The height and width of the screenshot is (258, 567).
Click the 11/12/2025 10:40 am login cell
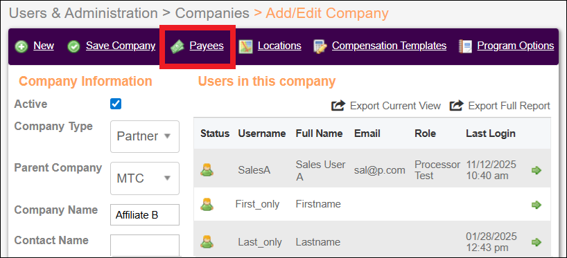(x=491, y=170)
